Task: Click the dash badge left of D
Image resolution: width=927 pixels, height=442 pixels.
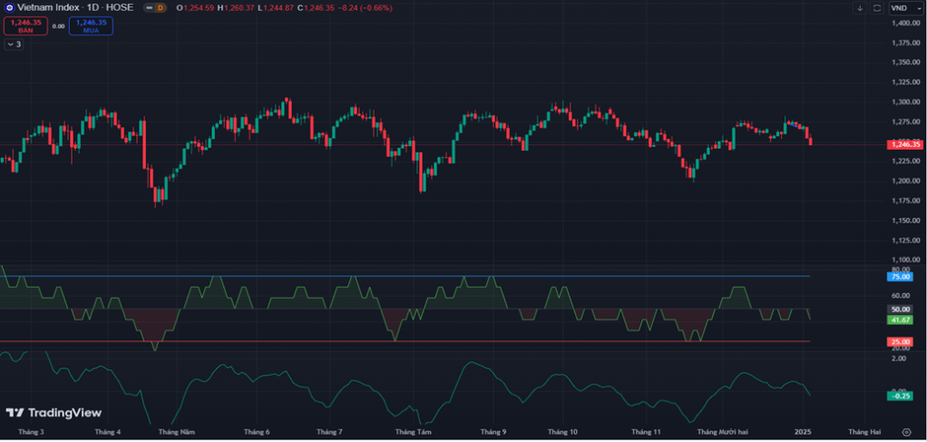Action: click(148, 7)
